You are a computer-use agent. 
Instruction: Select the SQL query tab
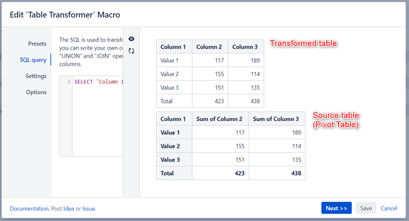point(33,60)
